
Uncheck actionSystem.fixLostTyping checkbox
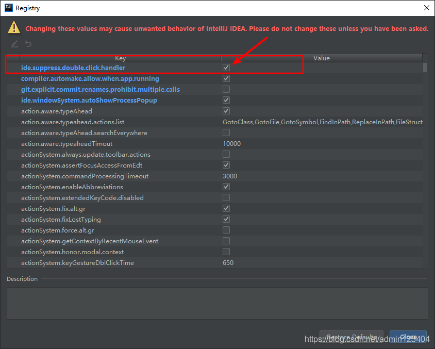[x=226, y=219]
